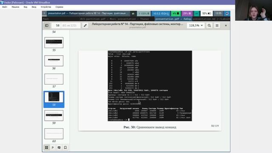Select thumbnail of page 57
This screenshot has width=272, height=153.
[x=54, y=79]
